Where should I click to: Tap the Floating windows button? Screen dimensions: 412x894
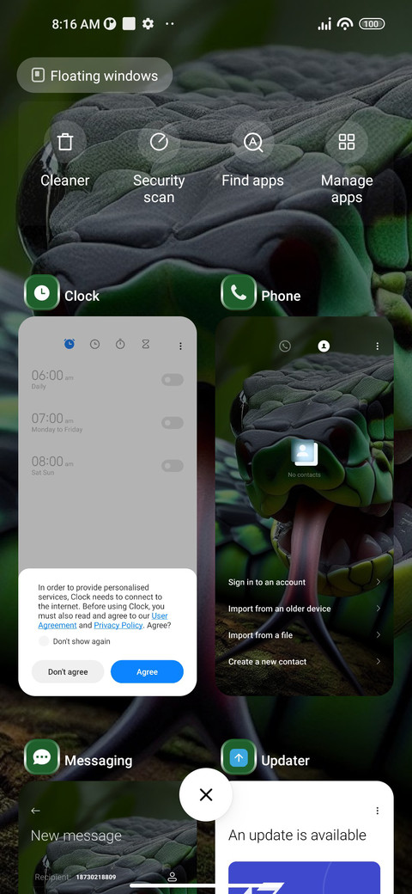(x=94, y=76)
